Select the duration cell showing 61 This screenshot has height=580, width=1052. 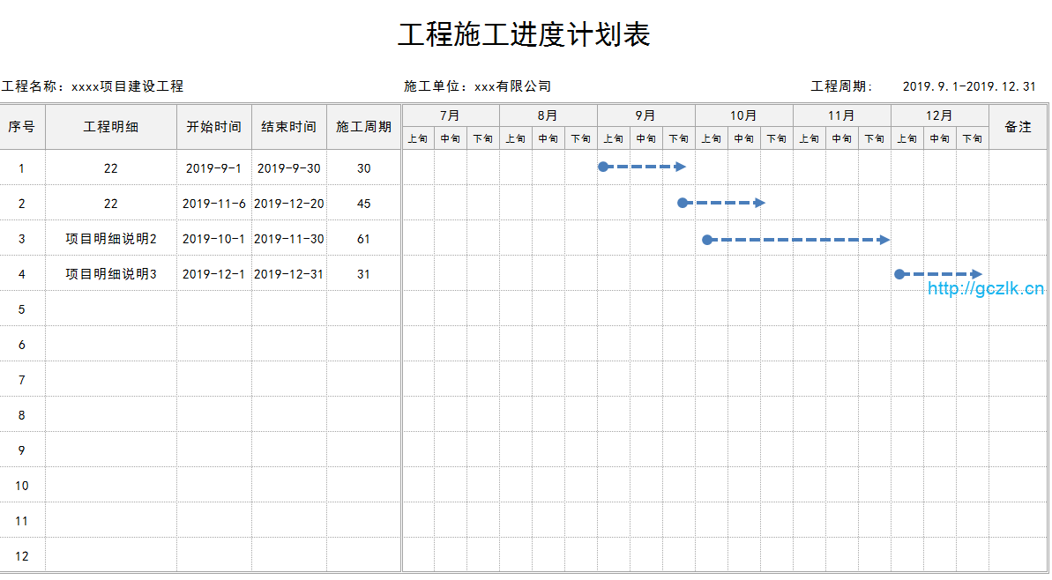[x=363, y=239]
